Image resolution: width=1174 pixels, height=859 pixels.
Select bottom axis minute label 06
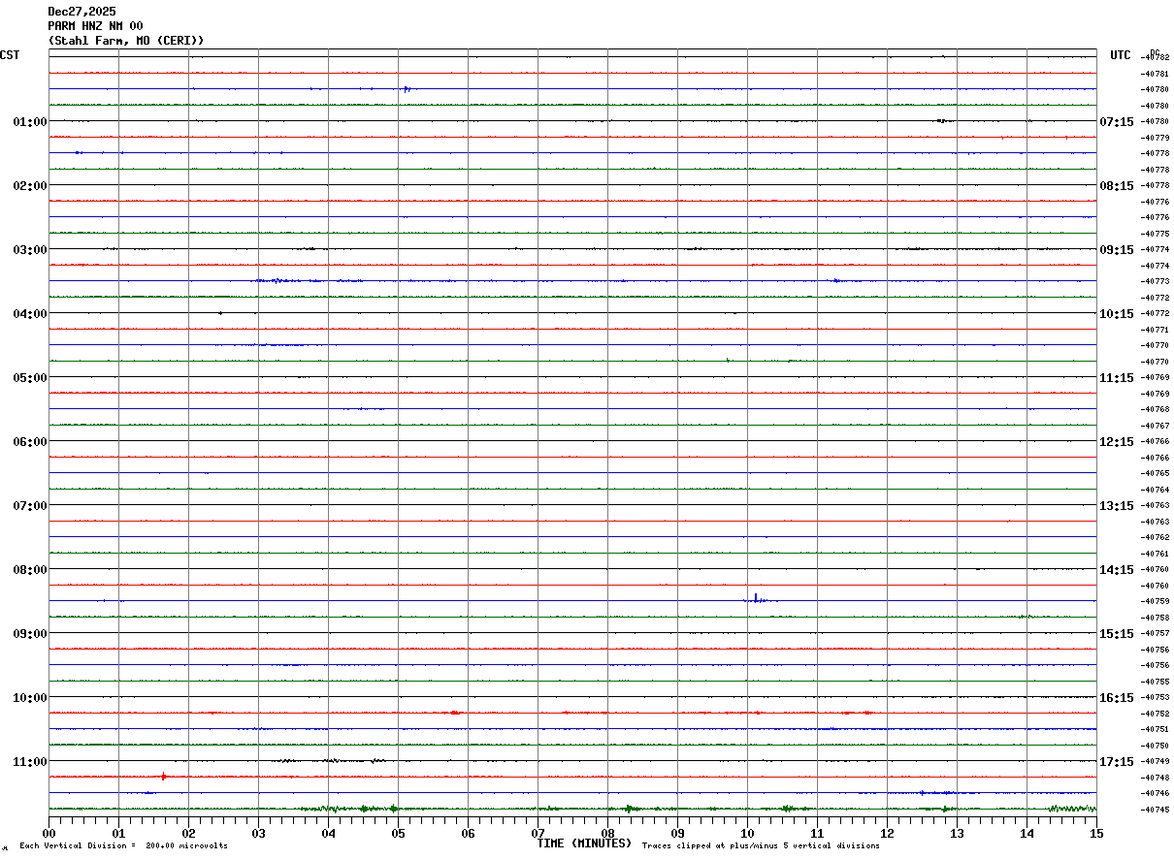click(x=468, y=833)
